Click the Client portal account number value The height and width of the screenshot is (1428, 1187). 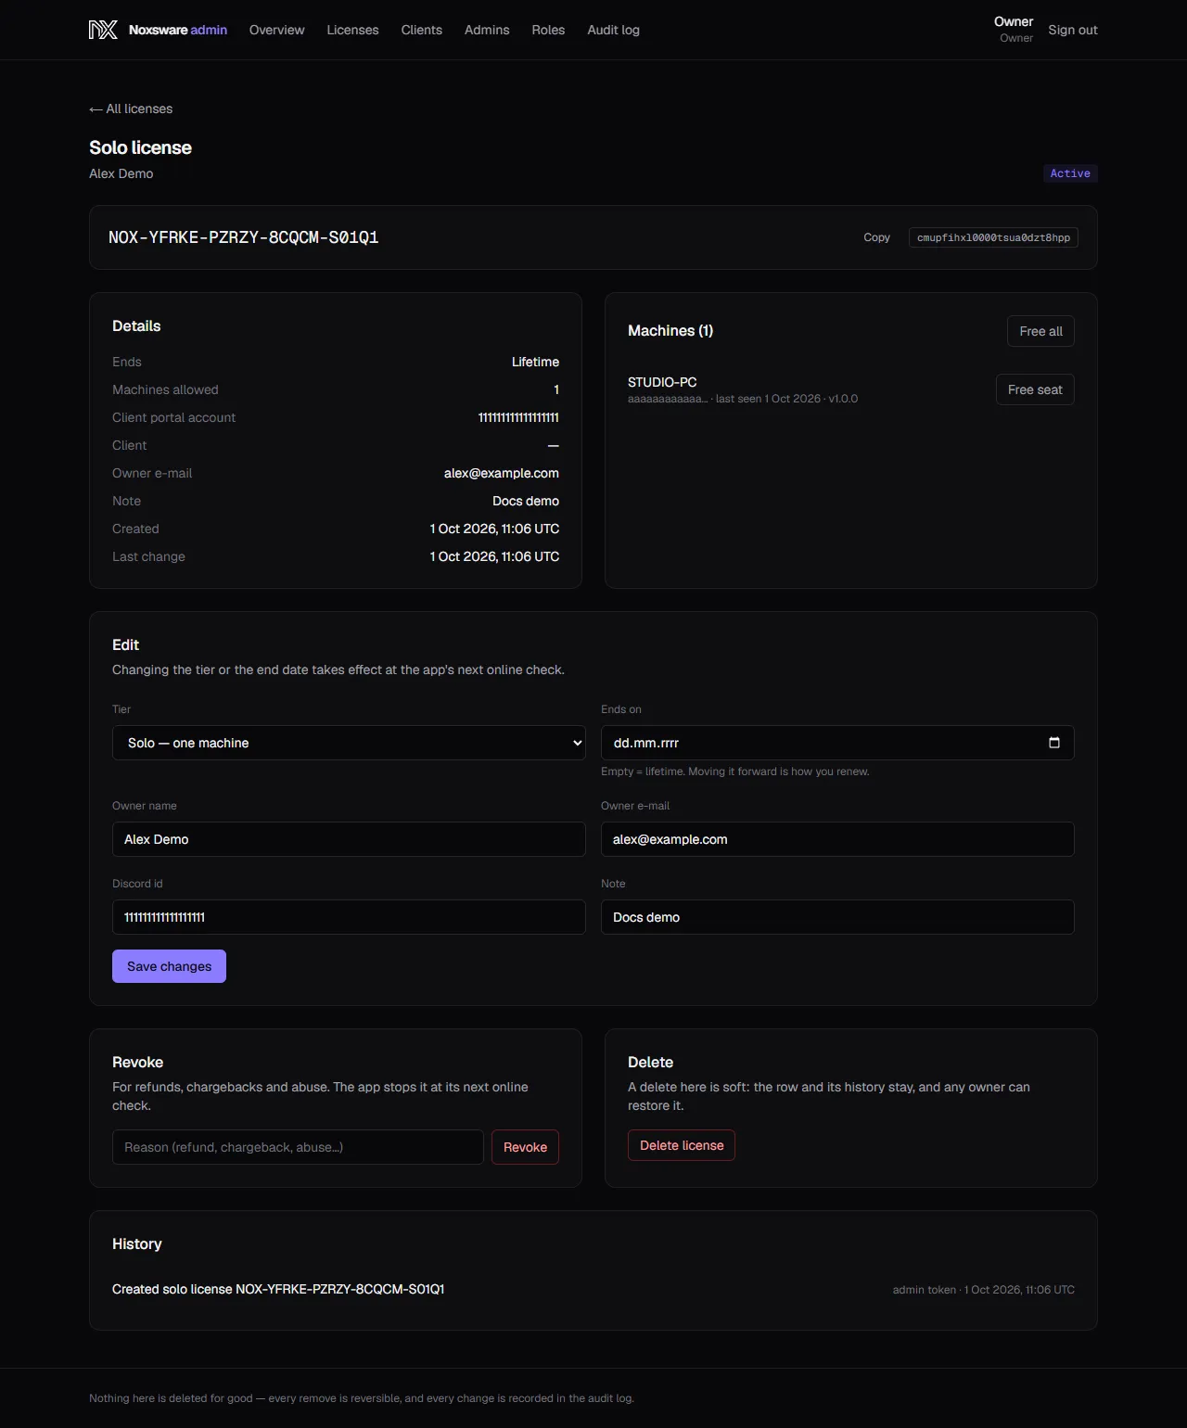click(x=518, y=417)
